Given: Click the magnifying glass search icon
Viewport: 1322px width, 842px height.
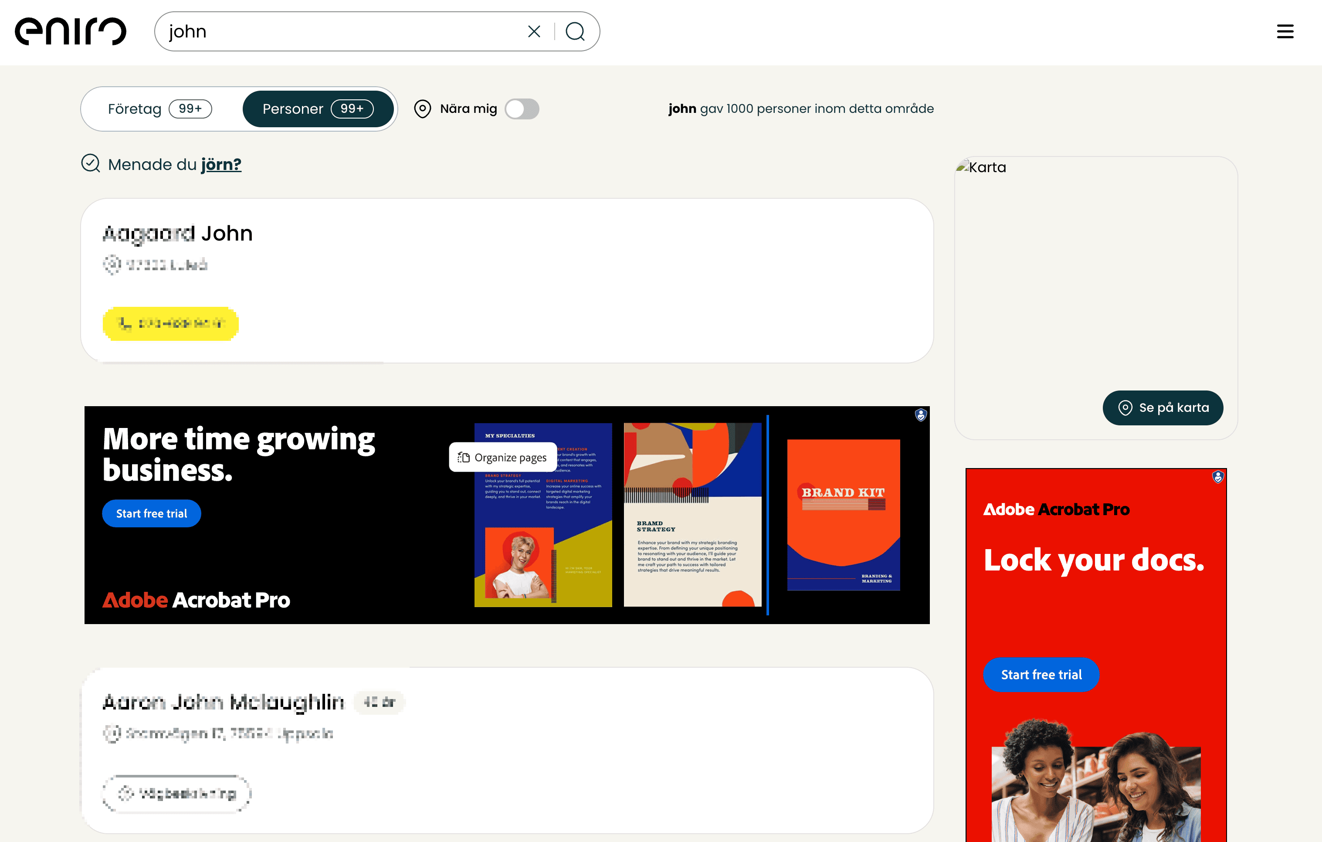Looking at the screenshot, I should (x=575, y=31).
